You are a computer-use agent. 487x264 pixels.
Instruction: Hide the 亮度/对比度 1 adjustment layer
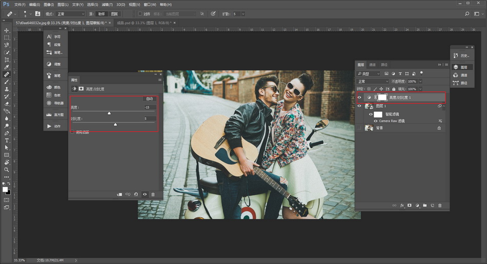(359, 97)
